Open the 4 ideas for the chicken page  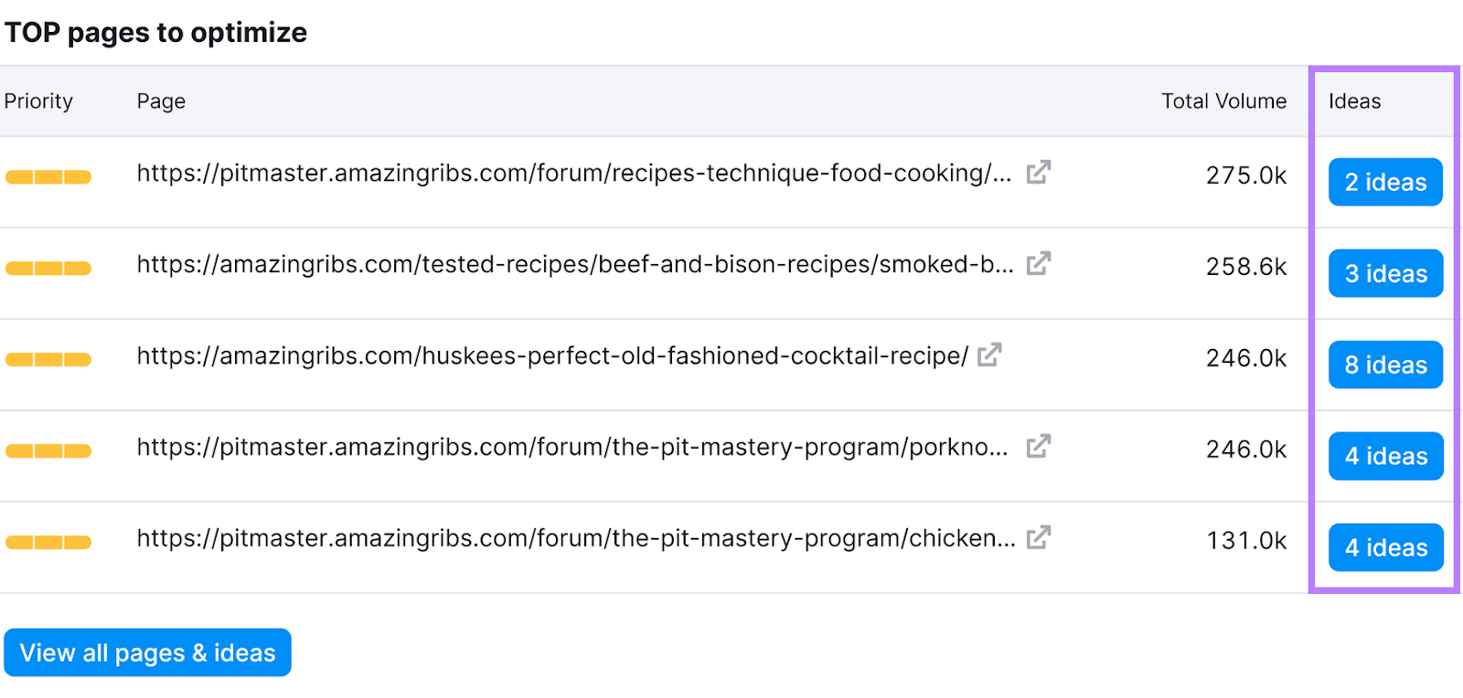pos(1385,547)
